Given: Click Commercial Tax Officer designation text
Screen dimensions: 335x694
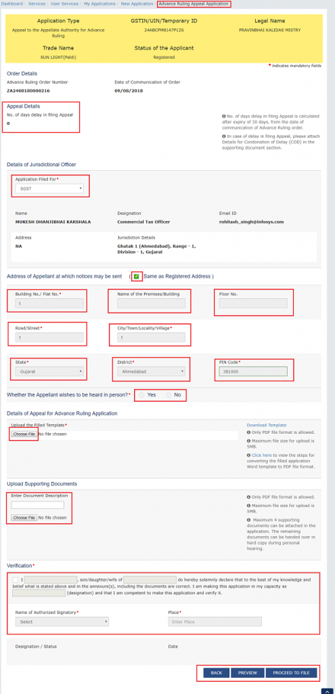Looking at the screenshot, I should tap(143, 222).
